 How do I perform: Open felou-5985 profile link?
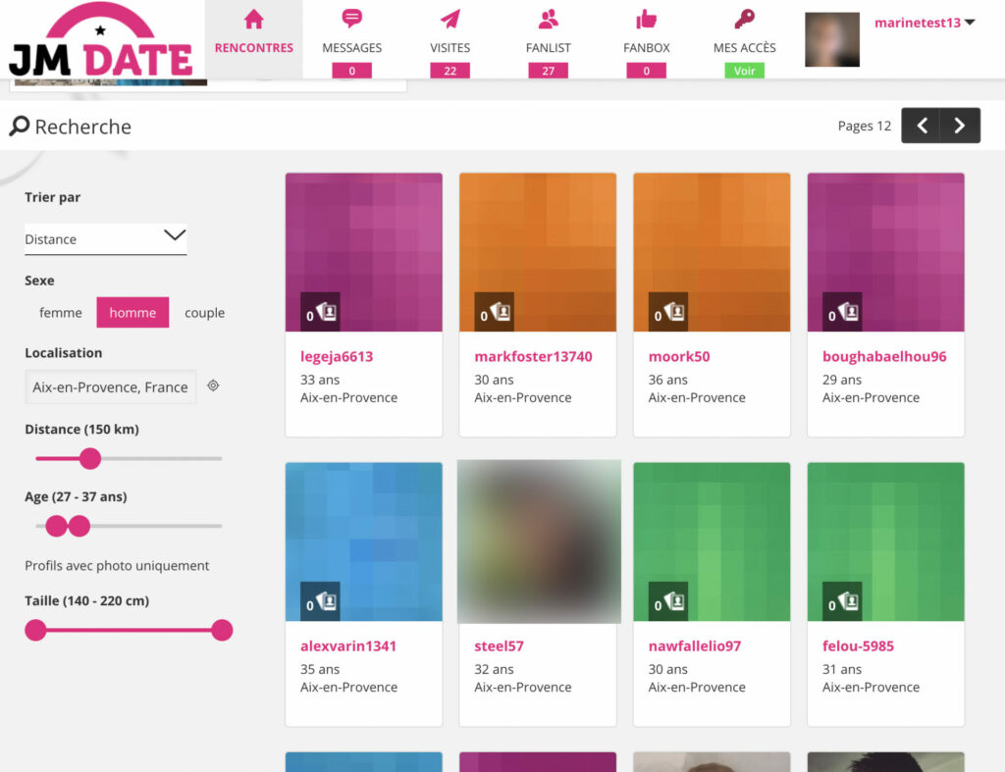858,645
